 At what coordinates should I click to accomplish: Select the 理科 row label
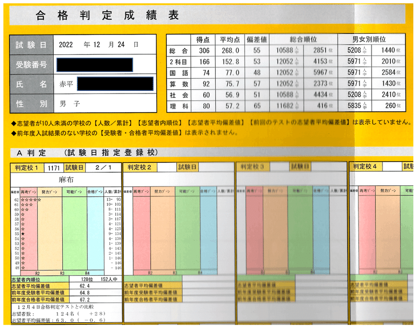pyautogui.click(x=179, y=107)
